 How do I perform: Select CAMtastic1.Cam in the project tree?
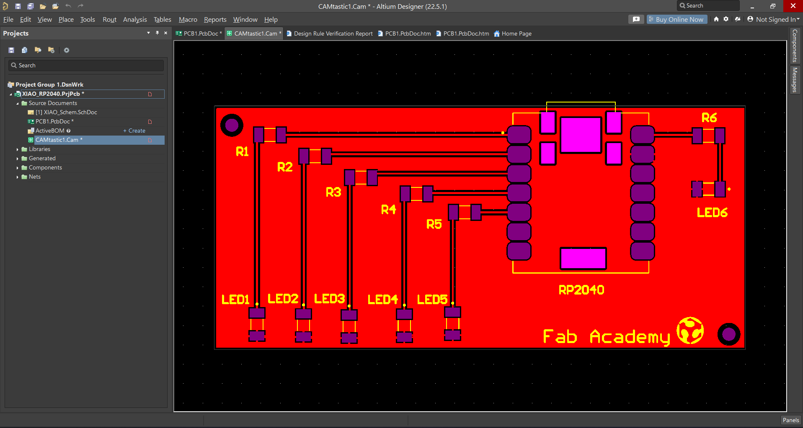59,140
